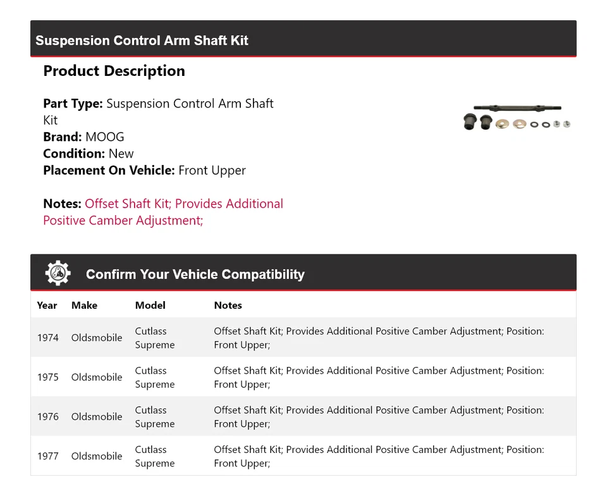Select the Year column header
The image size is (607, 496).
click(x=47, y=305)
